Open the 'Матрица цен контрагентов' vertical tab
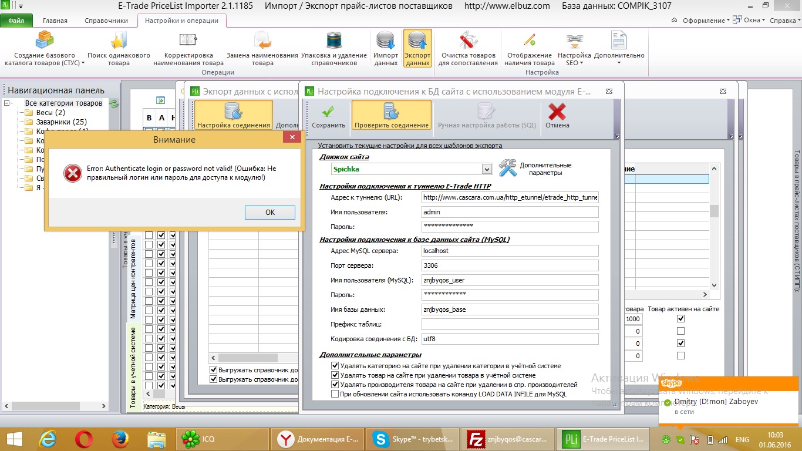802x451 pixels. pos(133,278)
